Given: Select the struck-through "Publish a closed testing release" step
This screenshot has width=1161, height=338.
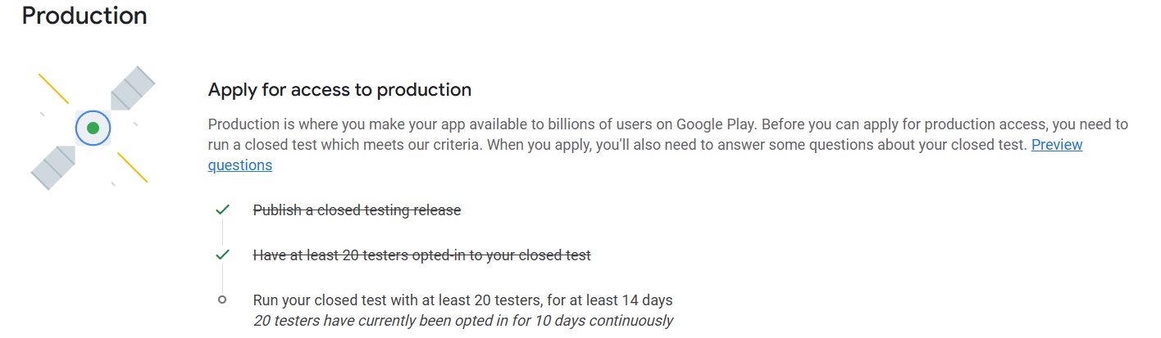Looking at the screenshot, I should tap(357, 210).
